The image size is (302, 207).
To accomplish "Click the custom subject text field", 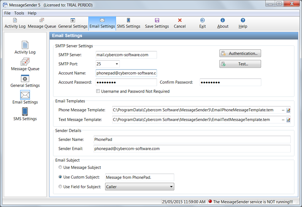I will pyautogui.click(x=139, y=177).
